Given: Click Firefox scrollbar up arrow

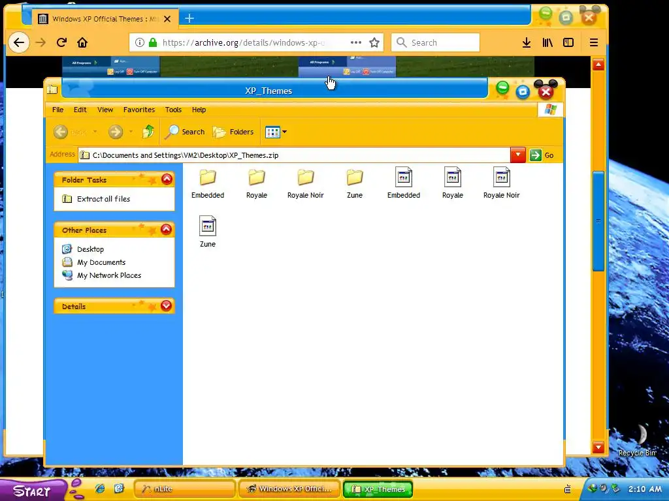Looking at the screenshot, I should click(x=598, y=65).
